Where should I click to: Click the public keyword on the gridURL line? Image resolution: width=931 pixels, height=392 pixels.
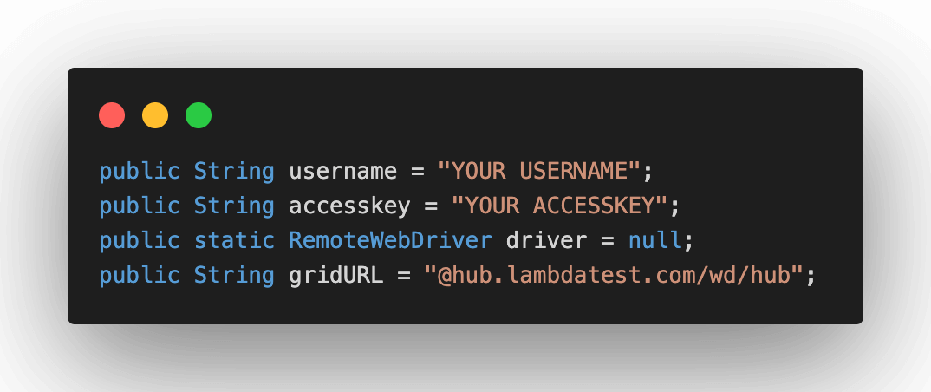click(x=139, y=275)
